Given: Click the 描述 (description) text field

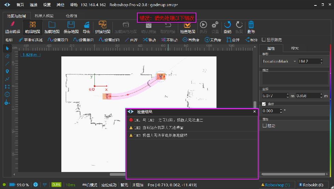Looking at the screenshot, I should coord(295,79).
